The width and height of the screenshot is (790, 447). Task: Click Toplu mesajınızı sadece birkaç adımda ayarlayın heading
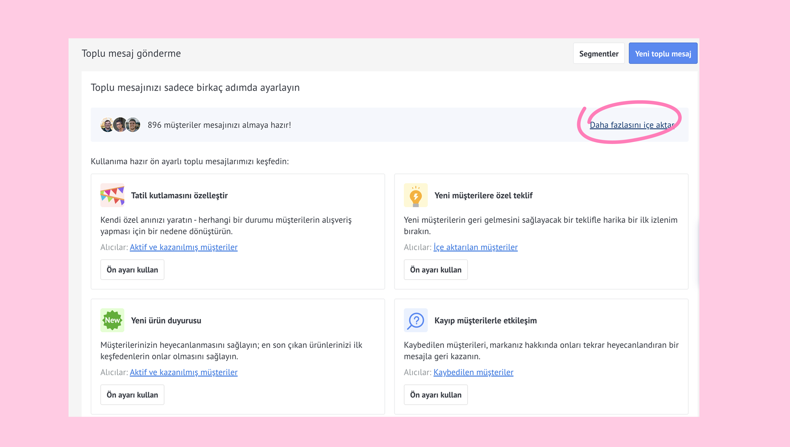(195, 87)
